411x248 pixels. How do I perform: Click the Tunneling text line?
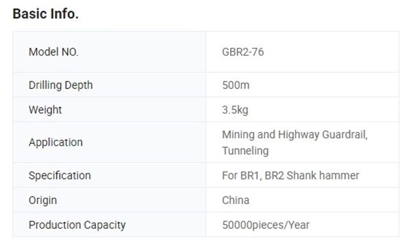[x=245, y=151]
